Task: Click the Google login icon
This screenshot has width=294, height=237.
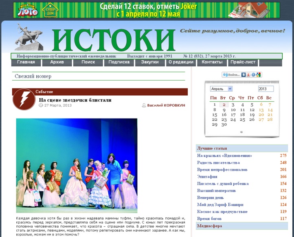Action: [x=258, y=75]
